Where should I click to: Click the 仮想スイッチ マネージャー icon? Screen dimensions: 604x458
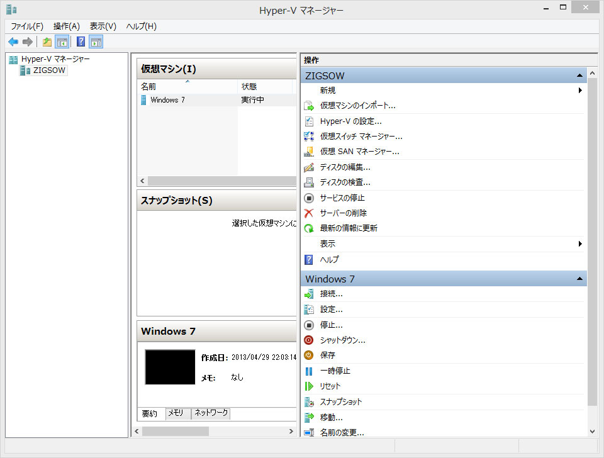(309, 137)
